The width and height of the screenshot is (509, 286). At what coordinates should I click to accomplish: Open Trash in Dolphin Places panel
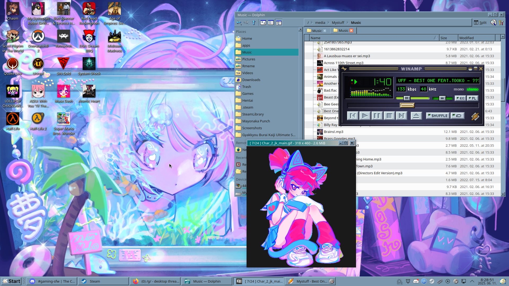(267, 87)
